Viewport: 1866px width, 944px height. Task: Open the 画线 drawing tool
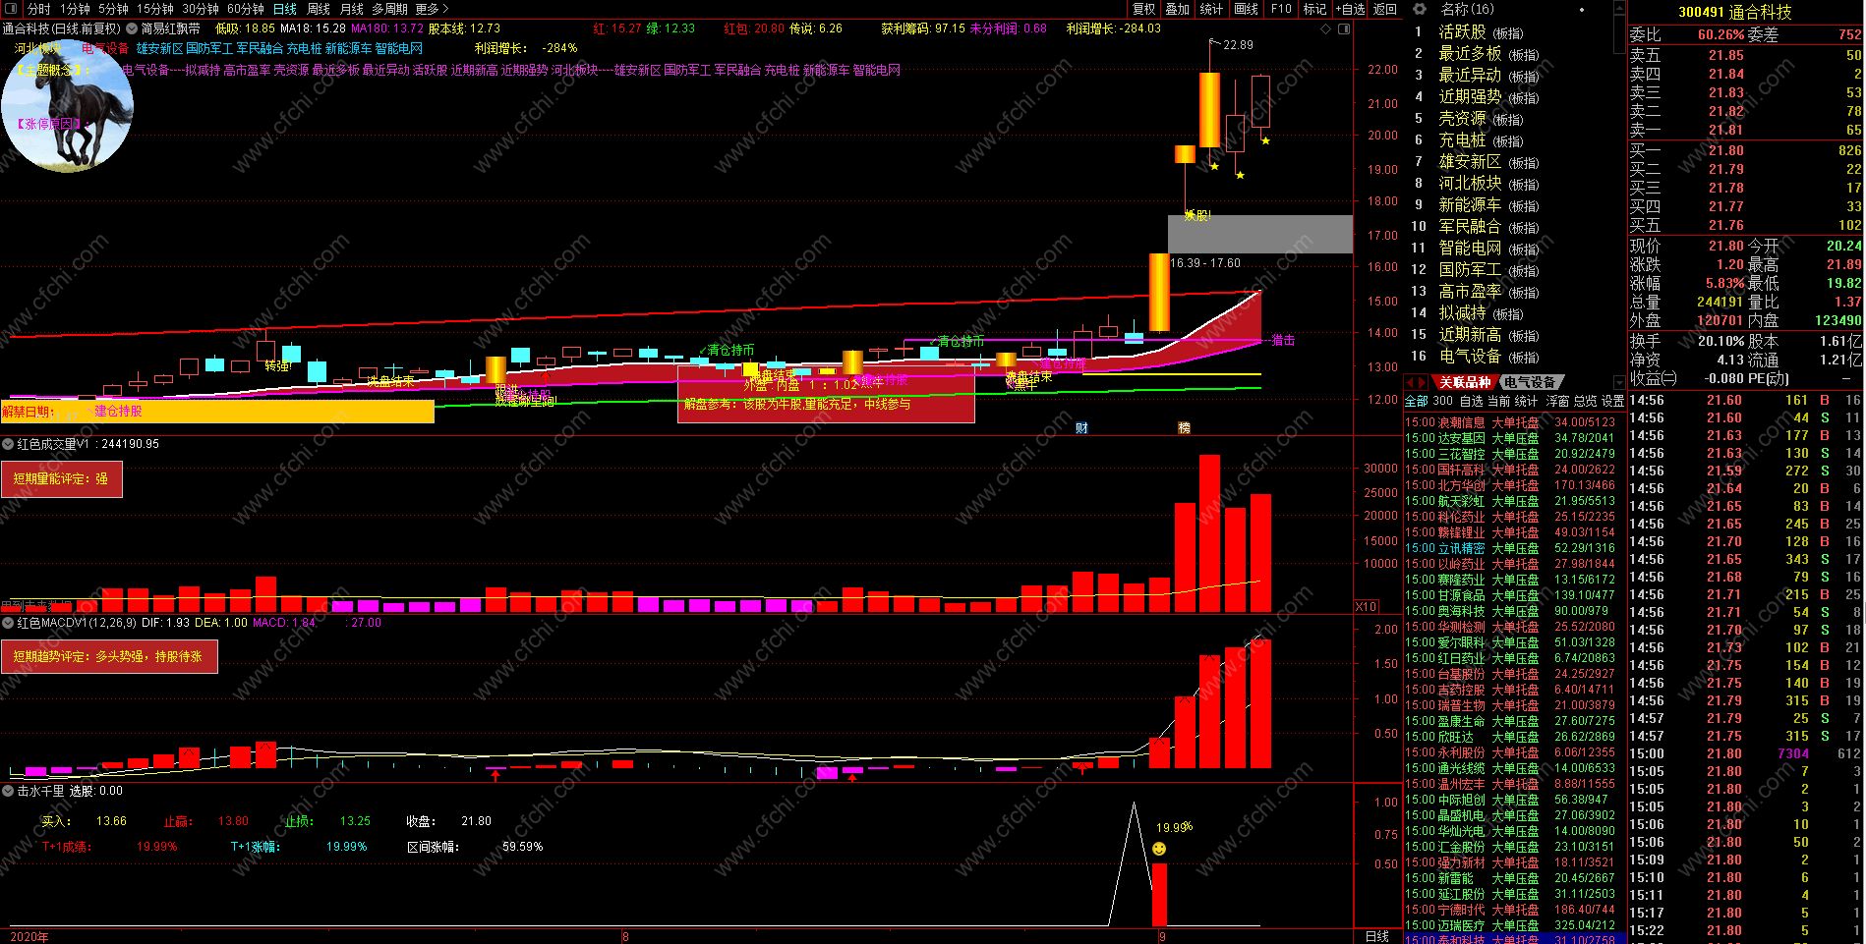click(x=1246, y=9)
